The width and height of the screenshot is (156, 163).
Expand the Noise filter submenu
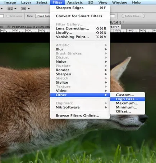[80, 62]
